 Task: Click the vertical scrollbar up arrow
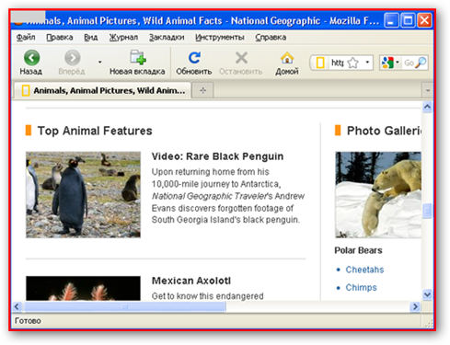(x=427, y=107)
